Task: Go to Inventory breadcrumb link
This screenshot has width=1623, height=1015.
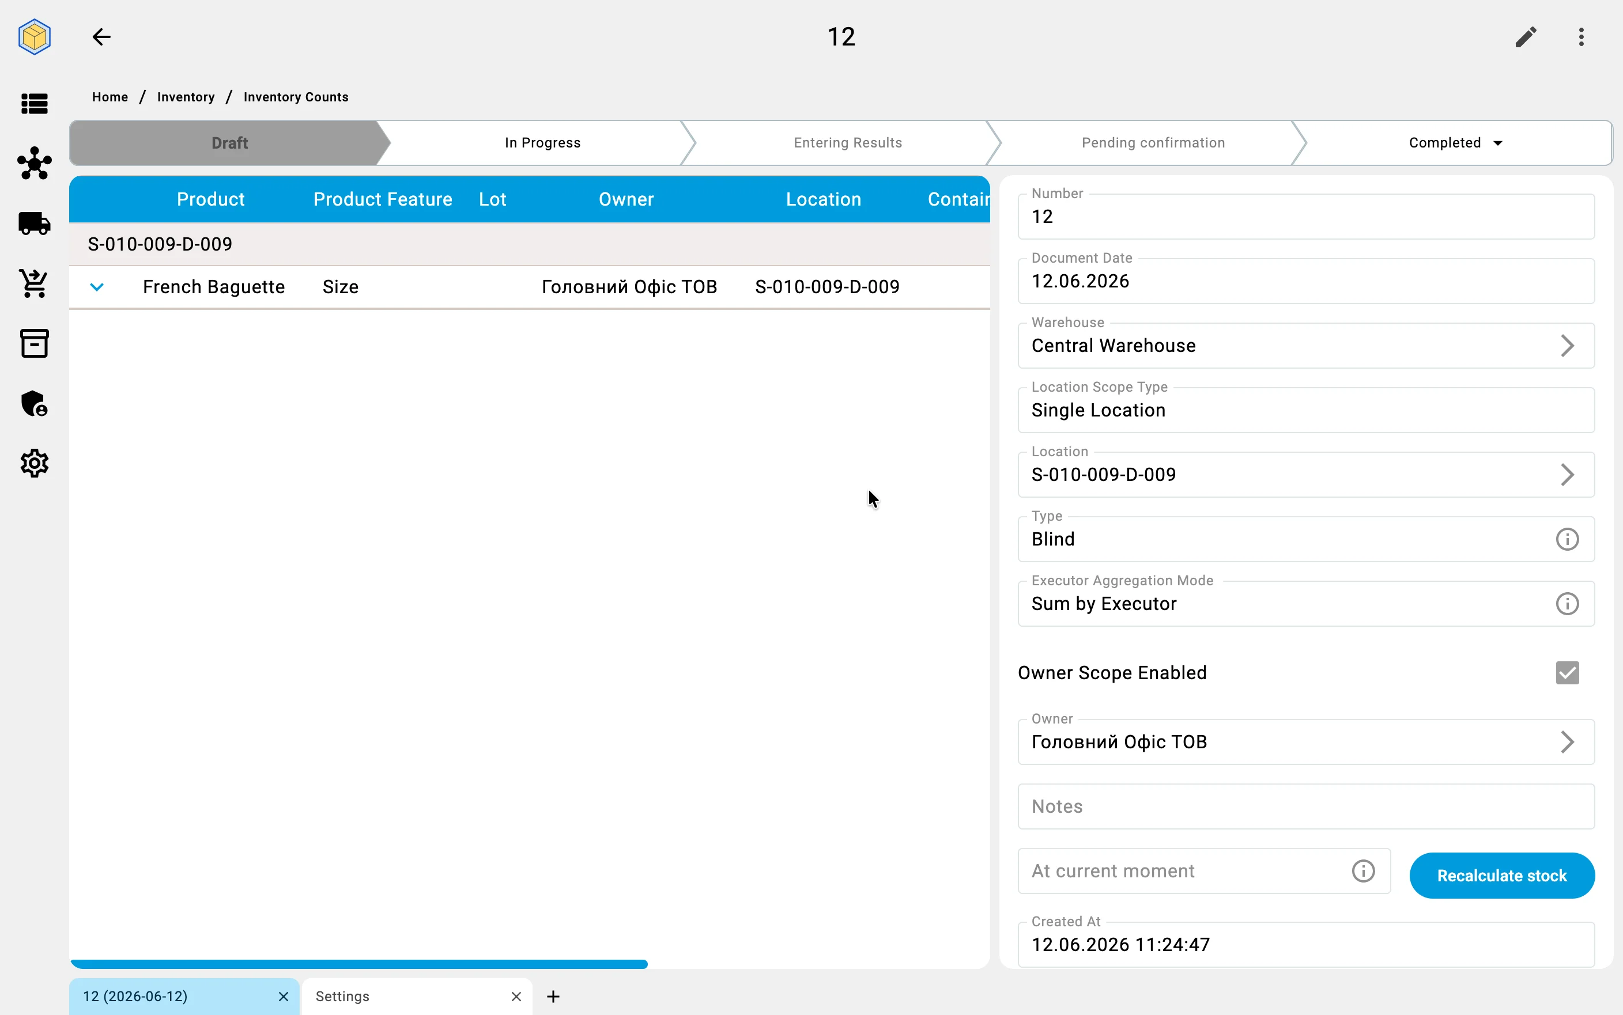Action: 186,97
